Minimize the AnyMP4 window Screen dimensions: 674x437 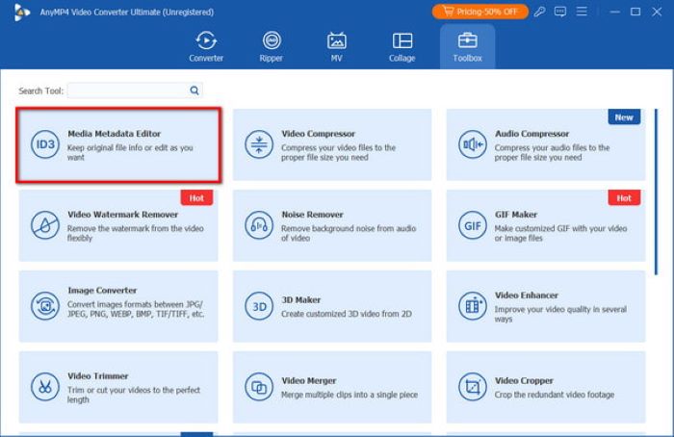pos(614,12)
